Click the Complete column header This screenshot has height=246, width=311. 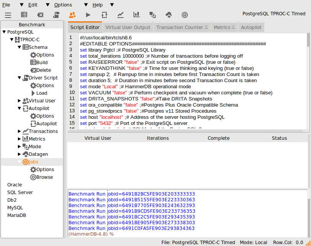pyautogui.click(x=218, y=138)
